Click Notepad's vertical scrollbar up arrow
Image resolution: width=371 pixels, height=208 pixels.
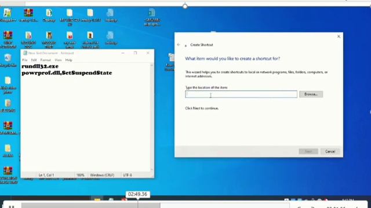pyautogui.click(x=152, y=65)
